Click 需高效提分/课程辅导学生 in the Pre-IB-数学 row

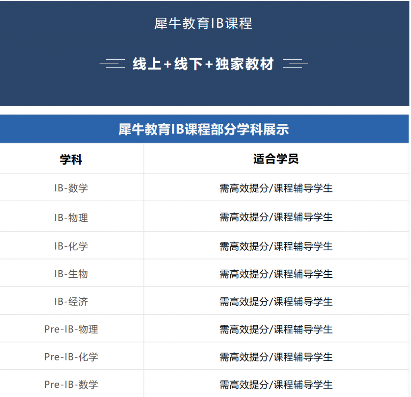pos(276,385)
